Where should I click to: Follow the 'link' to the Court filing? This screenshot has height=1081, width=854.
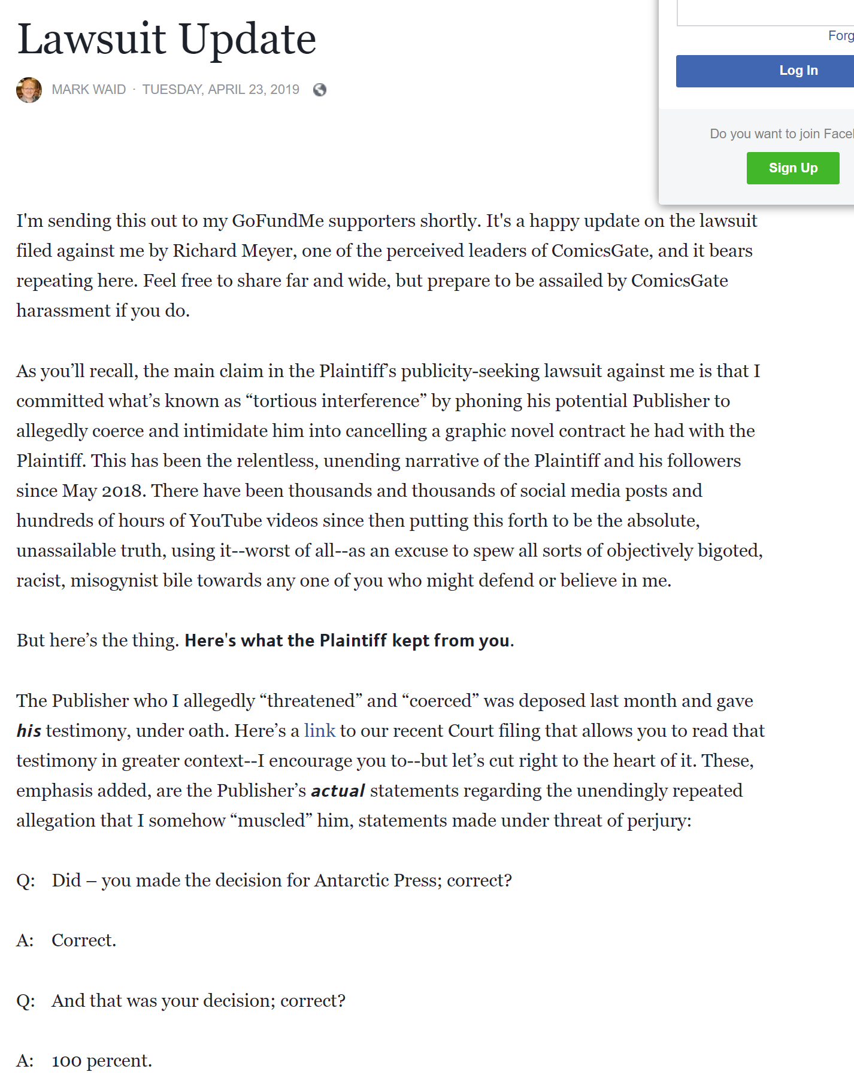tap(319, 731)
